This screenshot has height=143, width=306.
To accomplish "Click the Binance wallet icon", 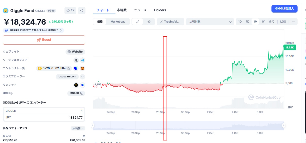I will [76, 85].
